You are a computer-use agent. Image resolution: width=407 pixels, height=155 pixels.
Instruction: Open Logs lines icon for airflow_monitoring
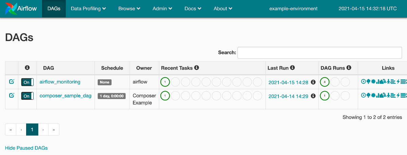tap(403, 81)
